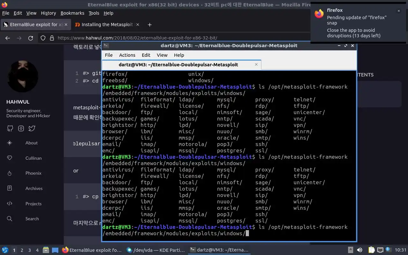Open Firefox View menu
This screenshot has height=255, width=408.
(31, 13)
